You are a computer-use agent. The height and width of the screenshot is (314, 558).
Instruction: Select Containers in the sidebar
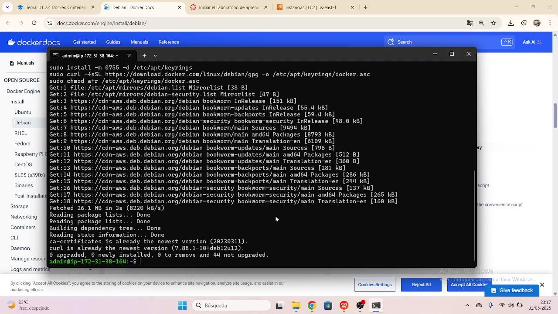pos(23,227)
